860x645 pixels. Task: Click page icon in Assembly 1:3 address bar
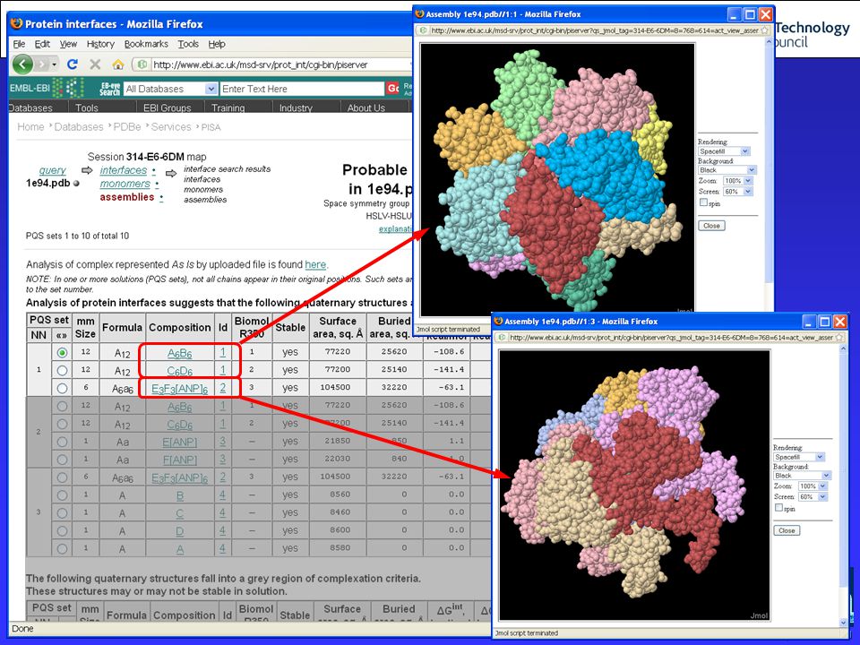(503, 338)
